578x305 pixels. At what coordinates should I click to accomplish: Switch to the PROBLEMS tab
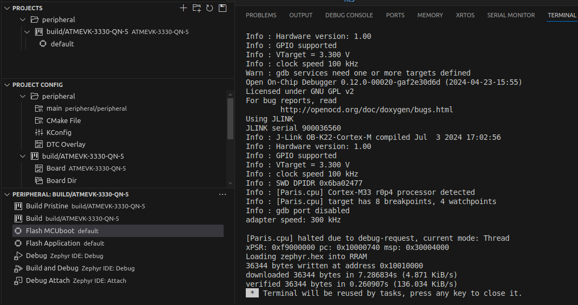click(x=261, y=15)
